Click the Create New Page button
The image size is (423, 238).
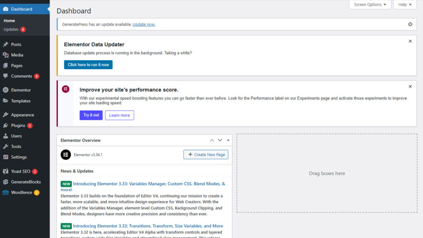(x=206, y=155)
